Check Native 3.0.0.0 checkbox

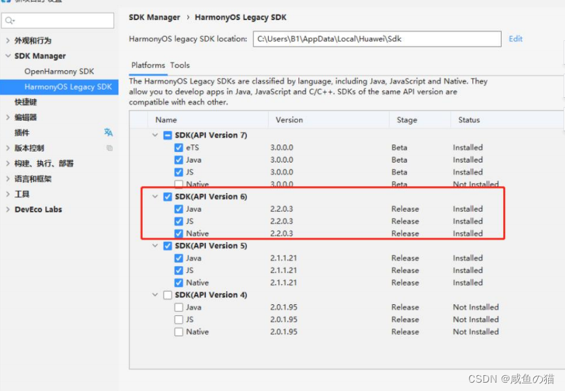tap(179, 184)
